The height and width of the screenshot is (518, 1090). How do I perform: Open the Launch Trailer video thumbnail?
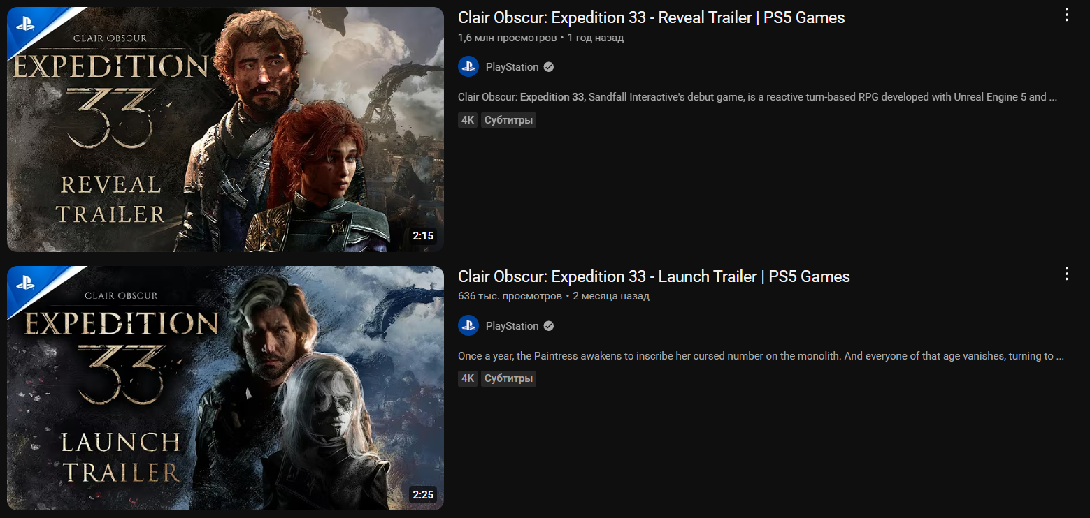tap(225, 388)
